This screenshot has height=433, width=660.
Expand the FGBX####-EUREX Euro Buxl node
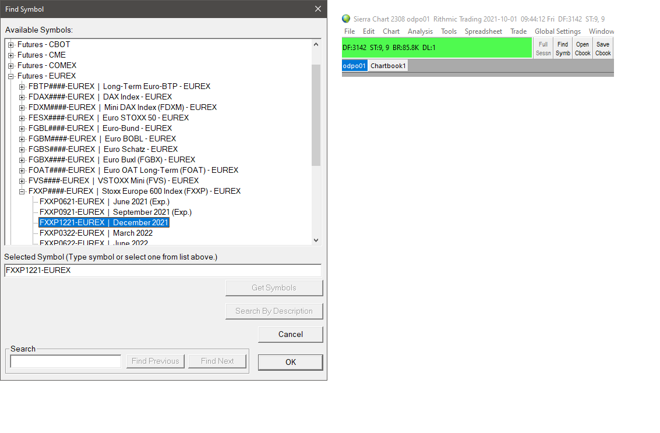tap(22, 160)
